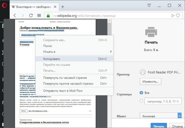185x128 pixels.
Task: Click the Opera logo menu button
Action: tap(4, 5)
